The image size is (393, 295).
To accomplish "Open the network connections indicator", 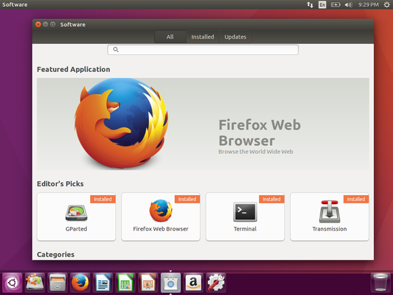I will [x=310, y=5].
